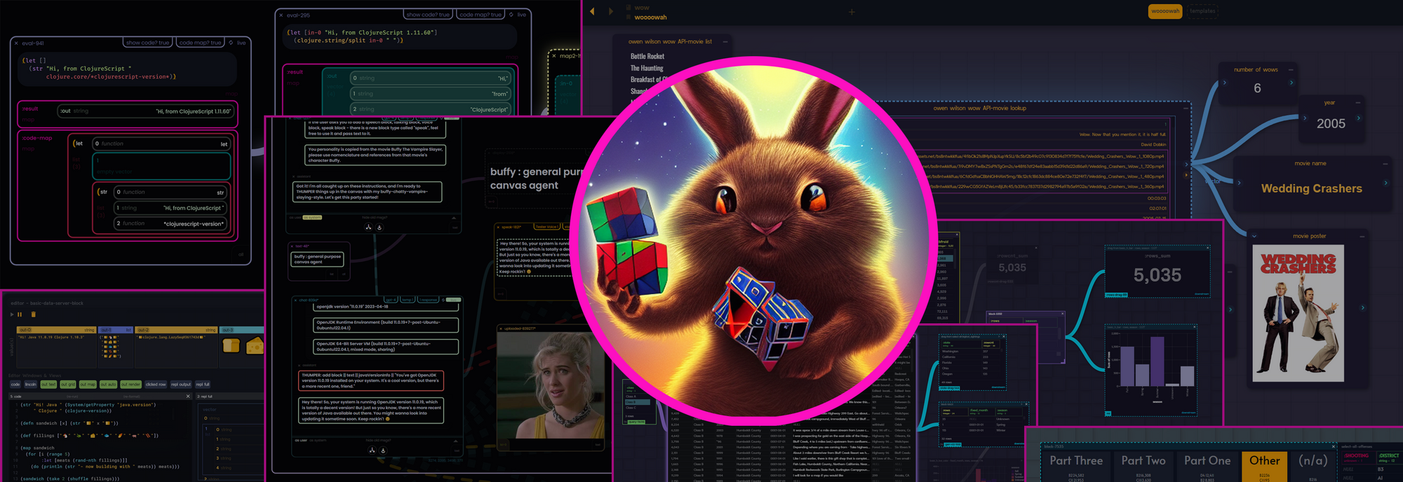Click the clicked row chip
1403x482 pixels.
(x=156, y=385)
